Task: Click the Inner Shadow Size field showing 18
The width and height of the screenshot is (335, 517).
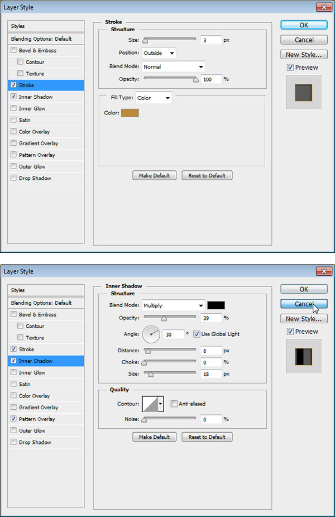Action: coord(211,374)
